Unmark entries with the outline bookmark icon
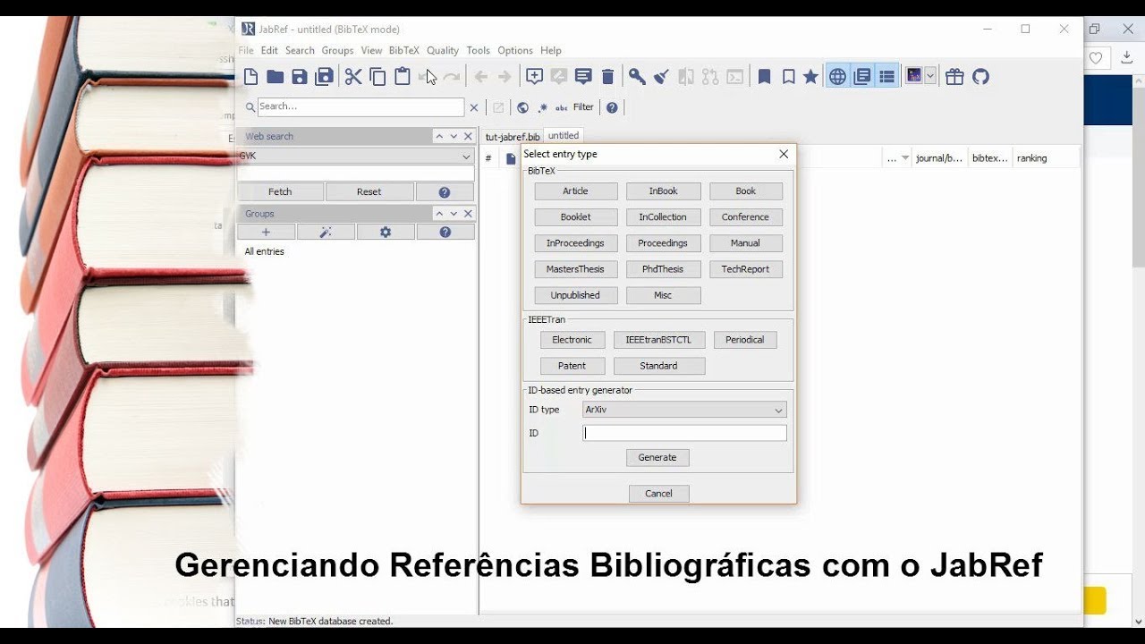Image resolution: width=1145 pixels, height=644 pixels. [x=788, y=77]
